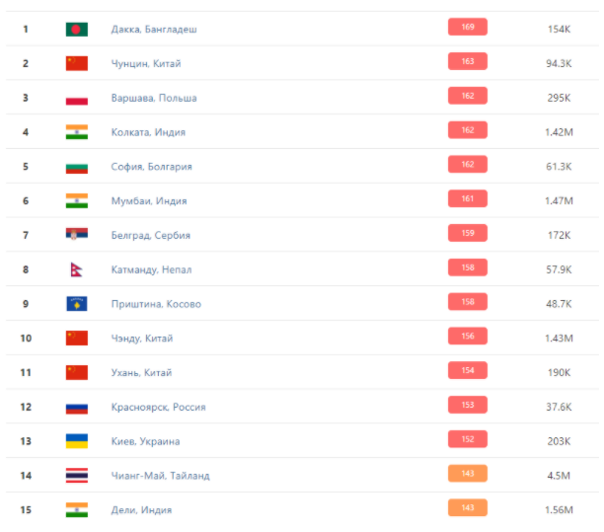Select the Колката, Индия entry
Screen dimensions: 604x532
pos(148,132)
